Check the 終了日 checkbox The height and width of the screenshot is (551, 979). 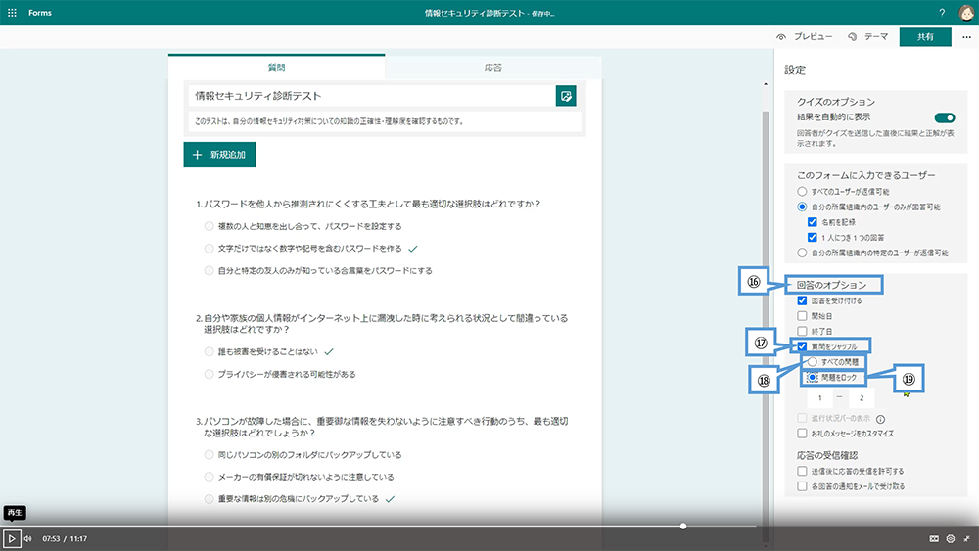tap(802, 332)
